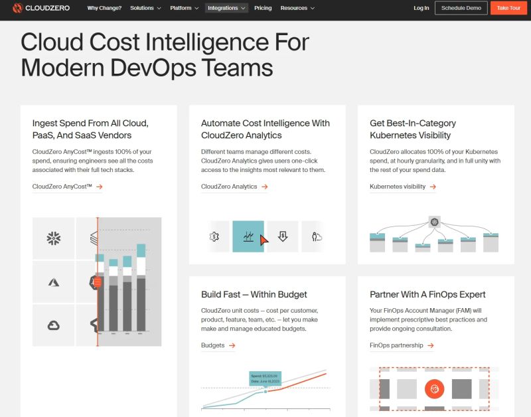Screen dimensions: 531x417
Task: Select Pricing in the navigation bar
Action: click(263, 8)
